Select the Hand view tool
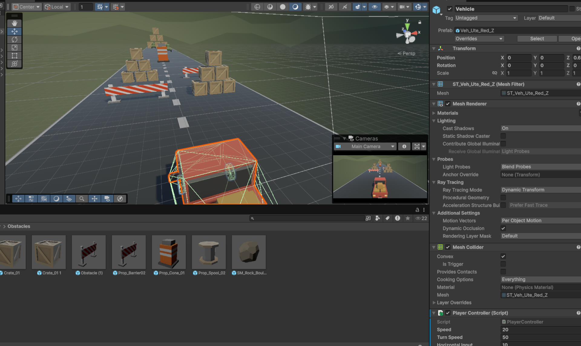The height and width of the screenshot is (346, 581). 14,23
